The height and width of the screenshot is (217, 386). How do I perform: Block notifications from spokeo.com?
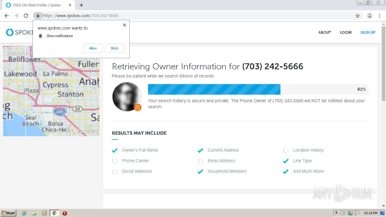[x=115, y=48]
